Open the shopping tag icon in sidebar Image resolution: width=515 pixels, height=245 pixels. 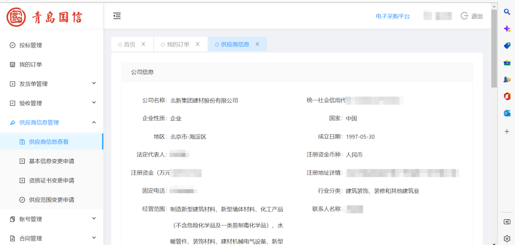pos(507,46)
